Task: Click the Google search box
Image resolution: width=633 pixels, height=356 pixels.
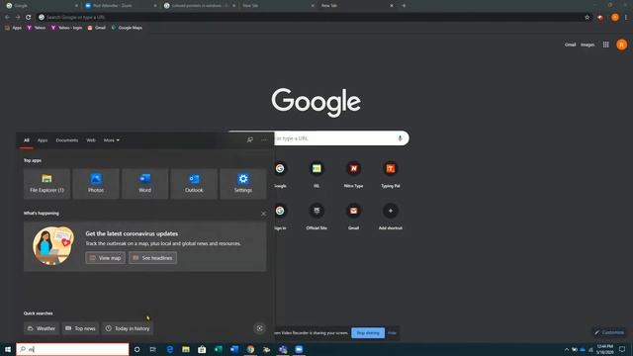Action: tap(318, 138)
